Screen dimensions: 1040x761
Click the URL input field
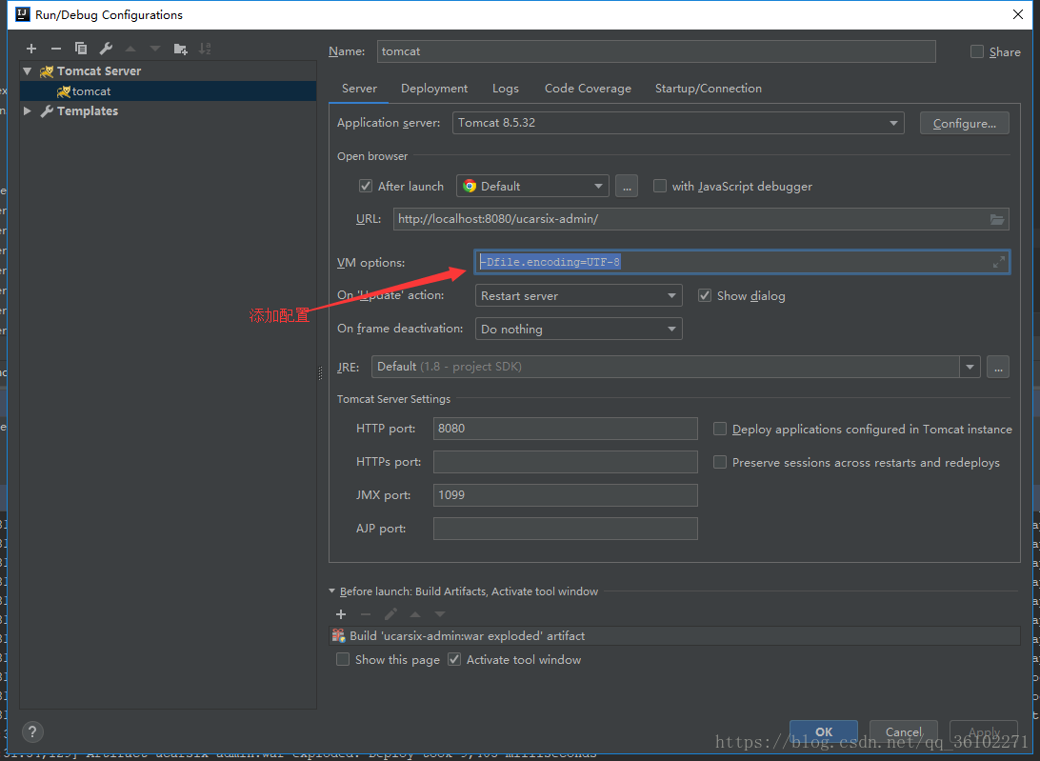701,219
